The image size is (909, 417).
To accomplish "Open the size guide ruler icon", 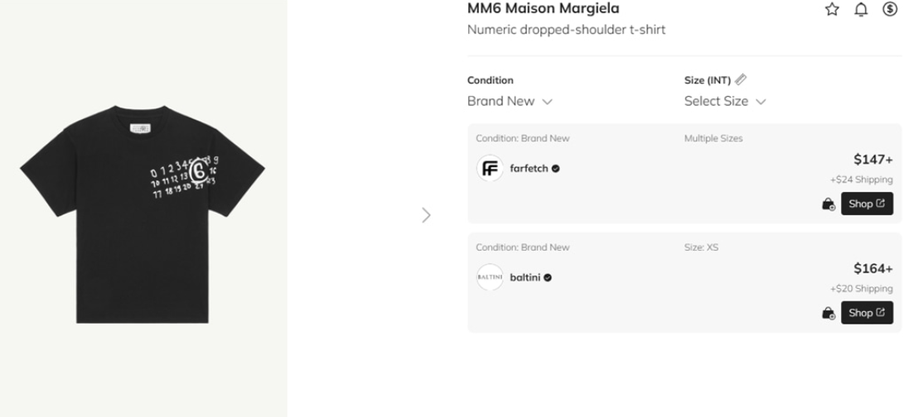I will (x=741, y=79).
